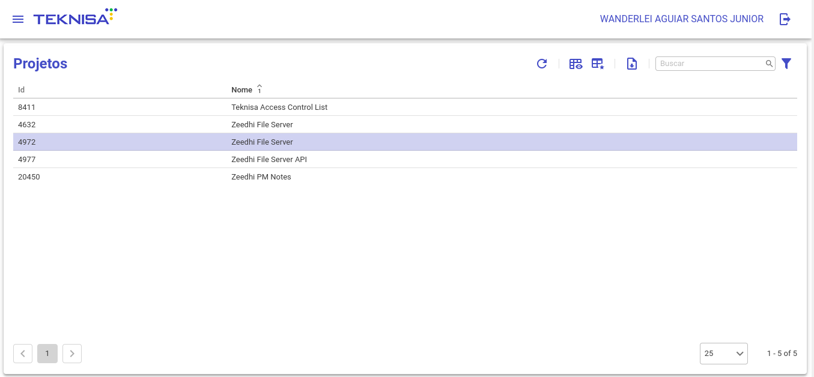Click the Id cell 4977
The height and width of the screenshot is (377, 814).
coord(26,160)
